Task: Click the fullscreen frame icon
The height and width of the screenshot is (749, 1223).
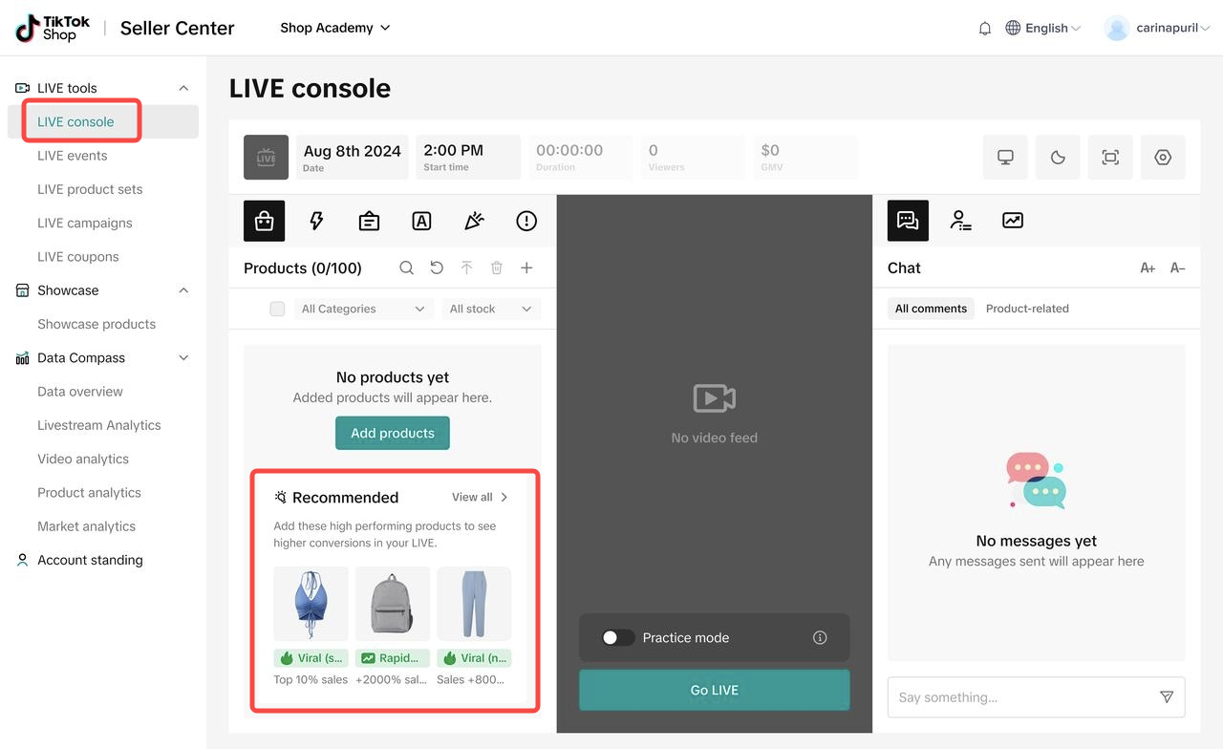Action: click(1110, 158)
